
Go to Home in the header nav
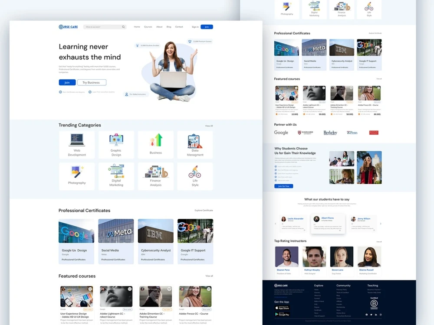137,27
